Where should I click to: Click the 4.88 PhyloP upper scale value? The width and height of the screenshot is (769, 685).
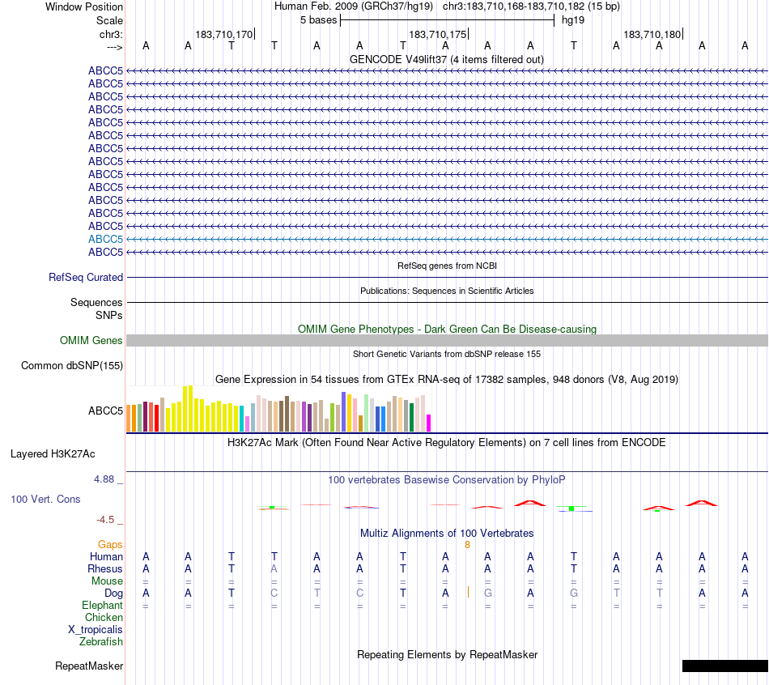coord(104,479)
